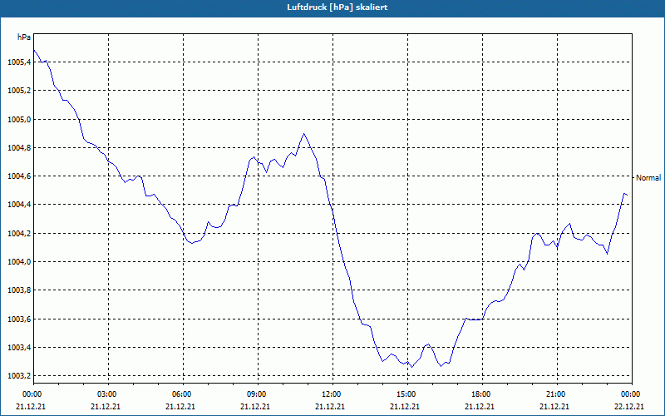Click the y-axis value 1004,8
665x416 pixels.
(x=19, y=148)
